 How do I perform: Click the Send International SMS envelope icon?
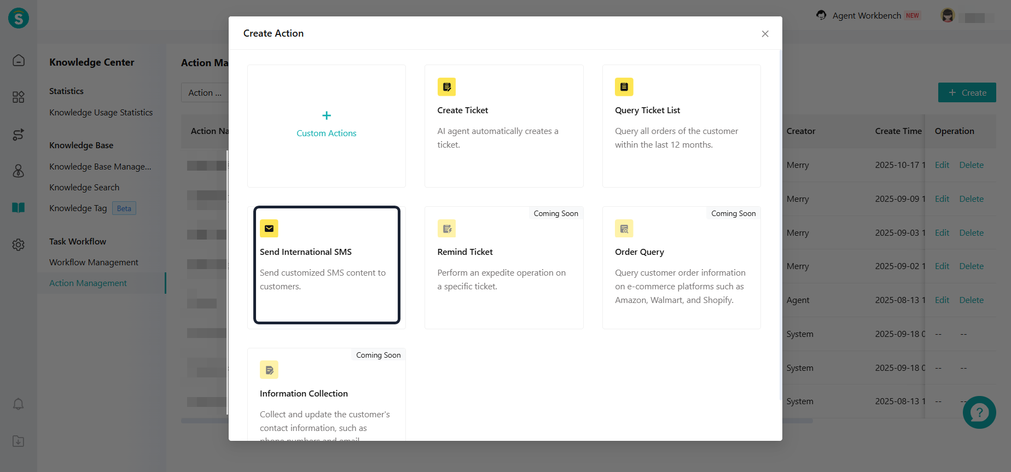tap(269, 229)
